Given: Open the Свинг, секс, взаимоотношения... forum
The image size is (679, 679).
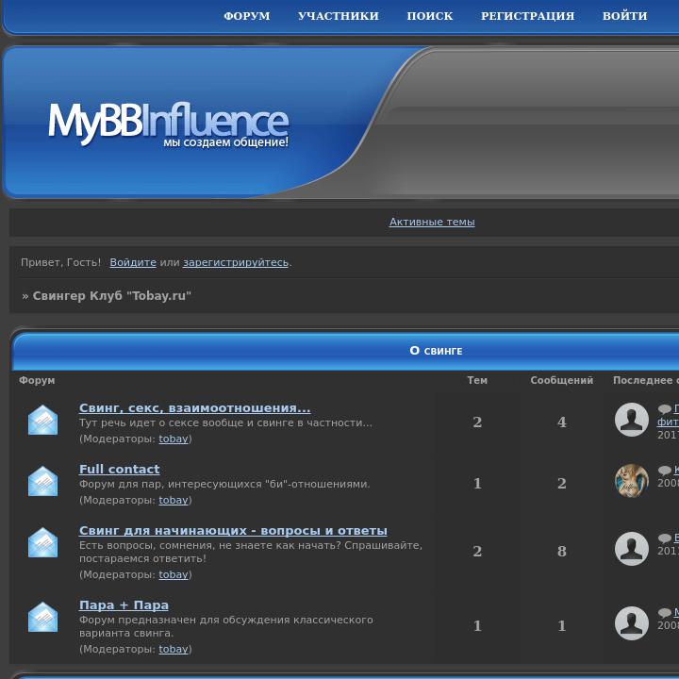Looking at the screenshot, I should click(x=194, y=408).
